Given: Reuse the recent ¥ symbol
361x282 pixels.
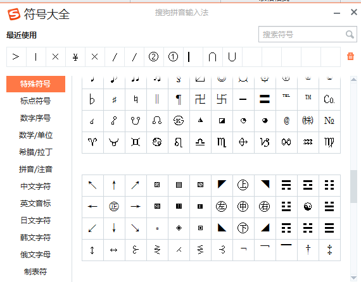Looking at the screenshot, I should point(75,57).
